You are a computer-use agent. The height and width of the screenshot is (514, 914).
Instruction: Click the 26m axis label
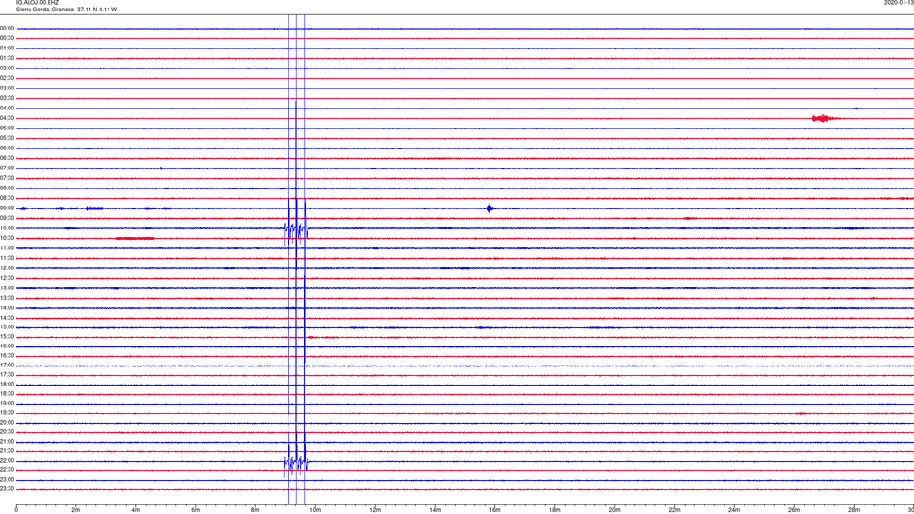point(794,510)
